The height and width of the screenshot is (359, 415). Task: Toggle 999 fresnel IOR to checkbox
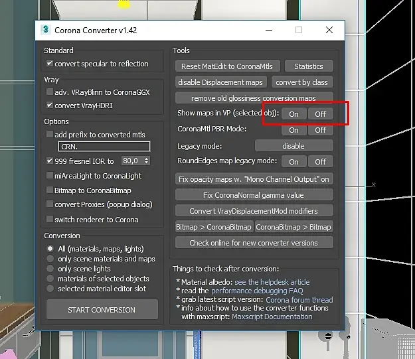tap(50, 161)
